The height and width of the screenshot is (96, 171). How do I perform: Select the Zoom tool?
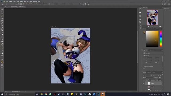pos(2,55)
